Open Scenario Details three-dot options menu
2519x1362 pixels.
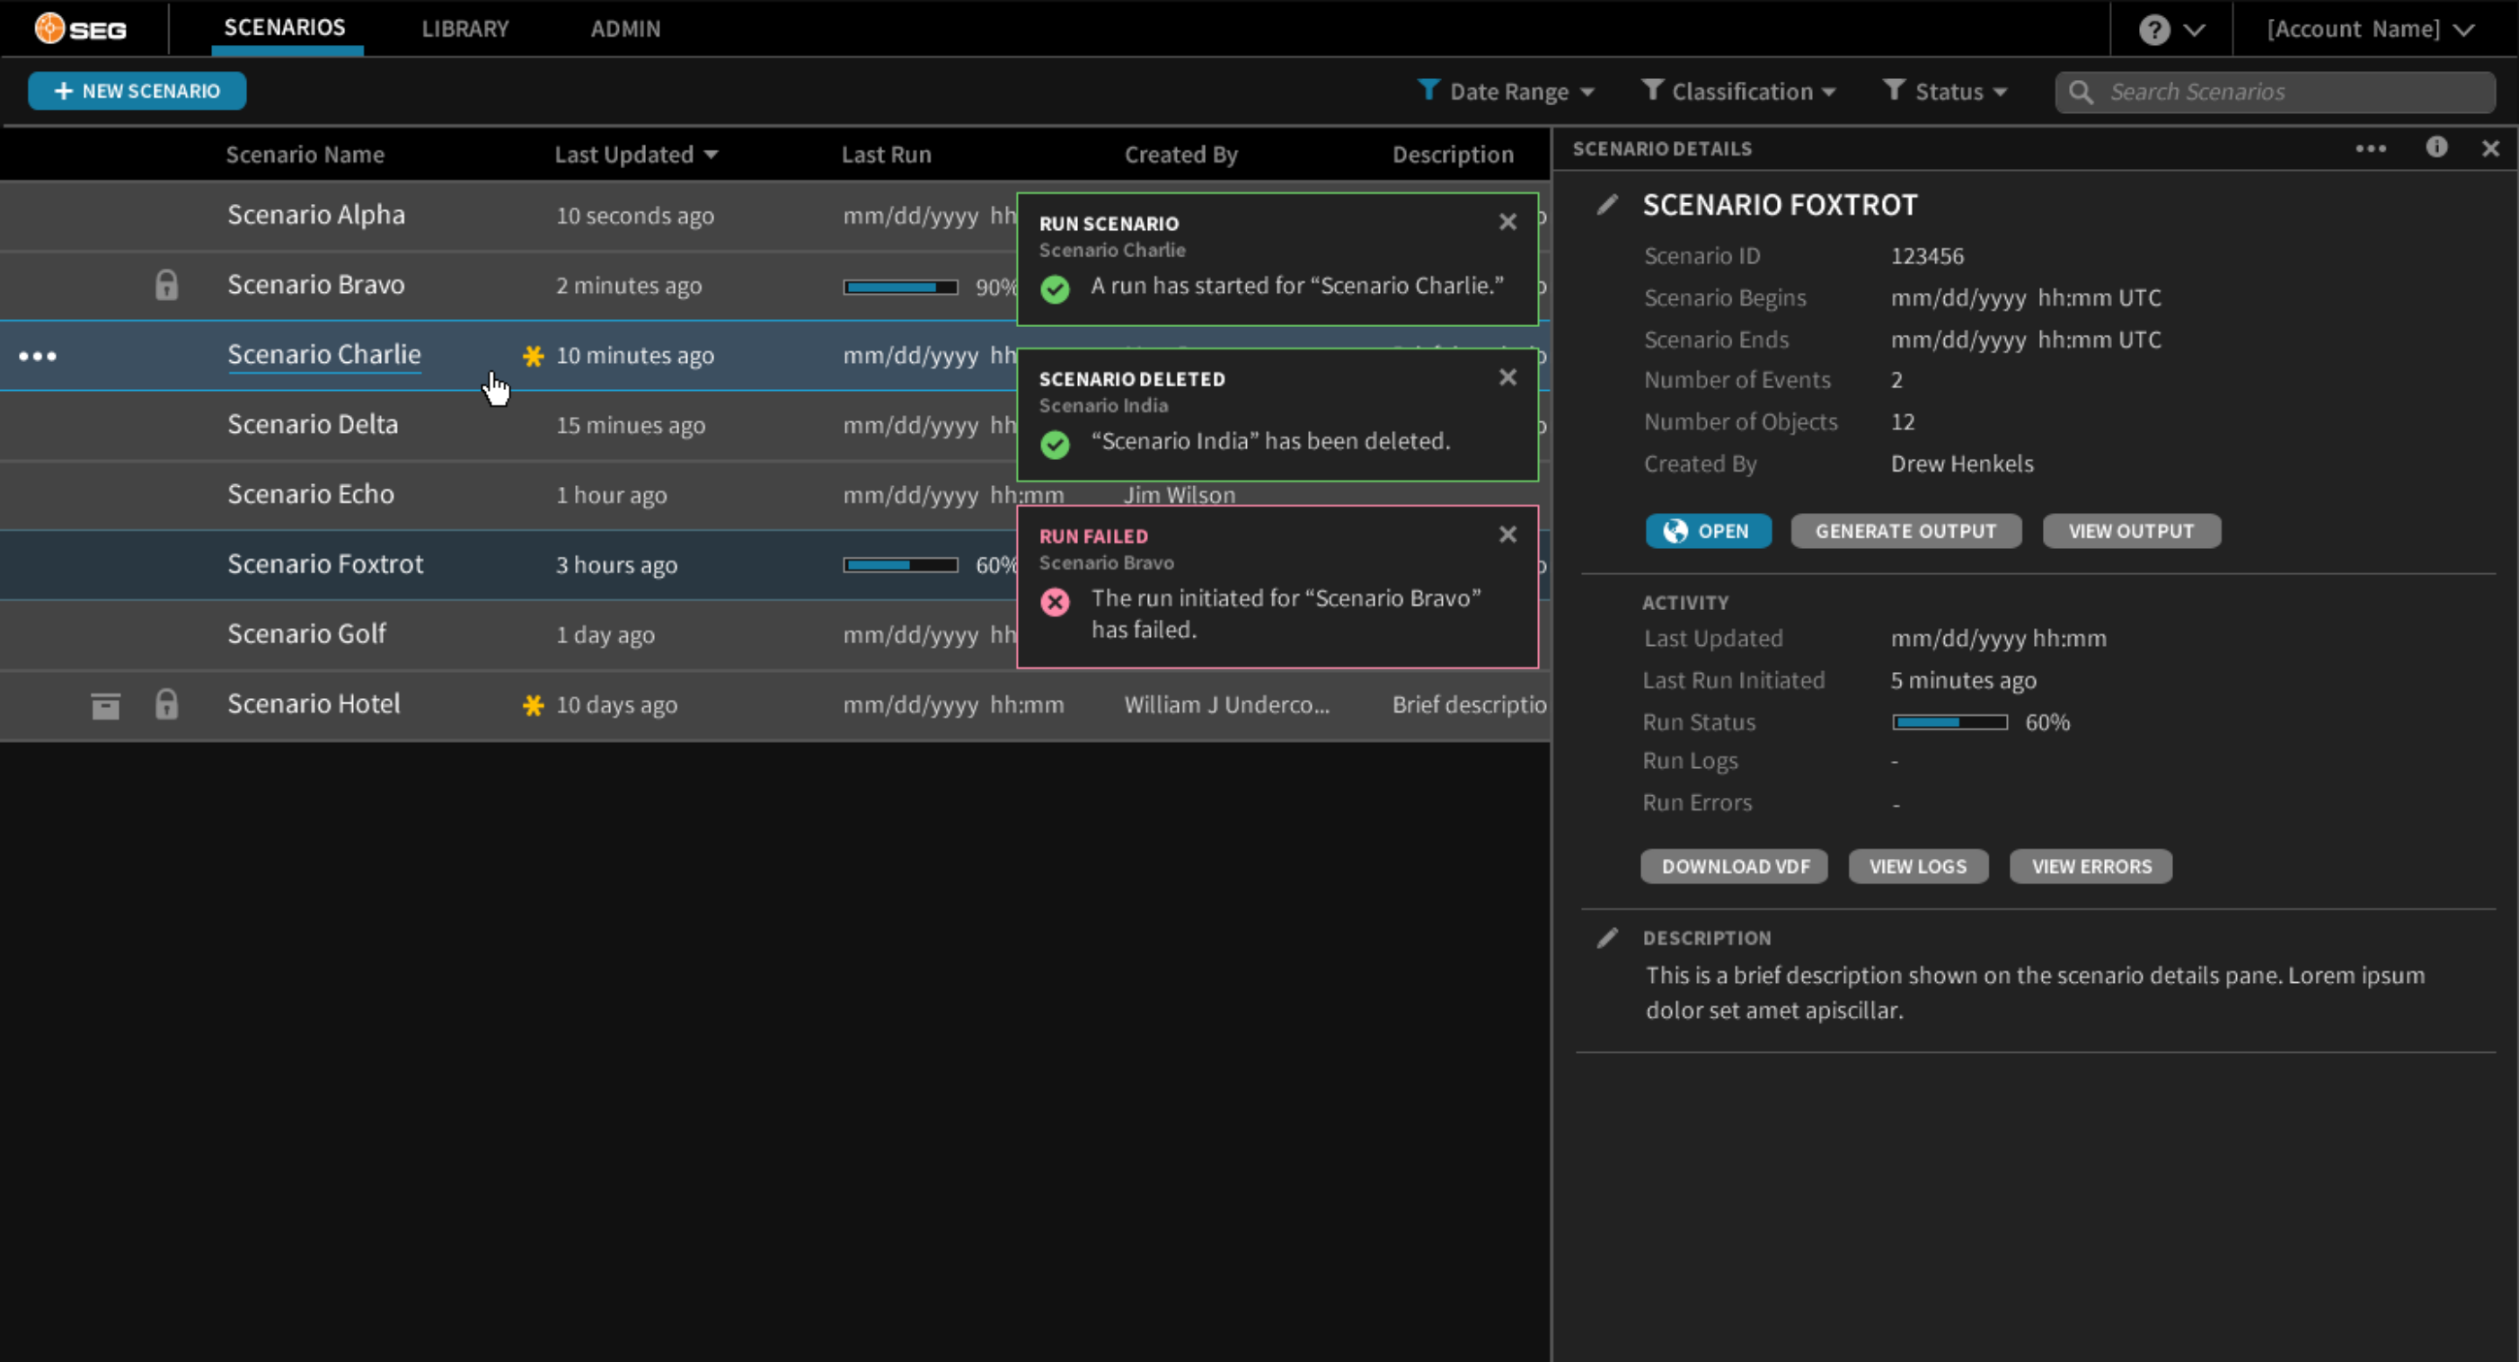click(x=2371, y=148)
